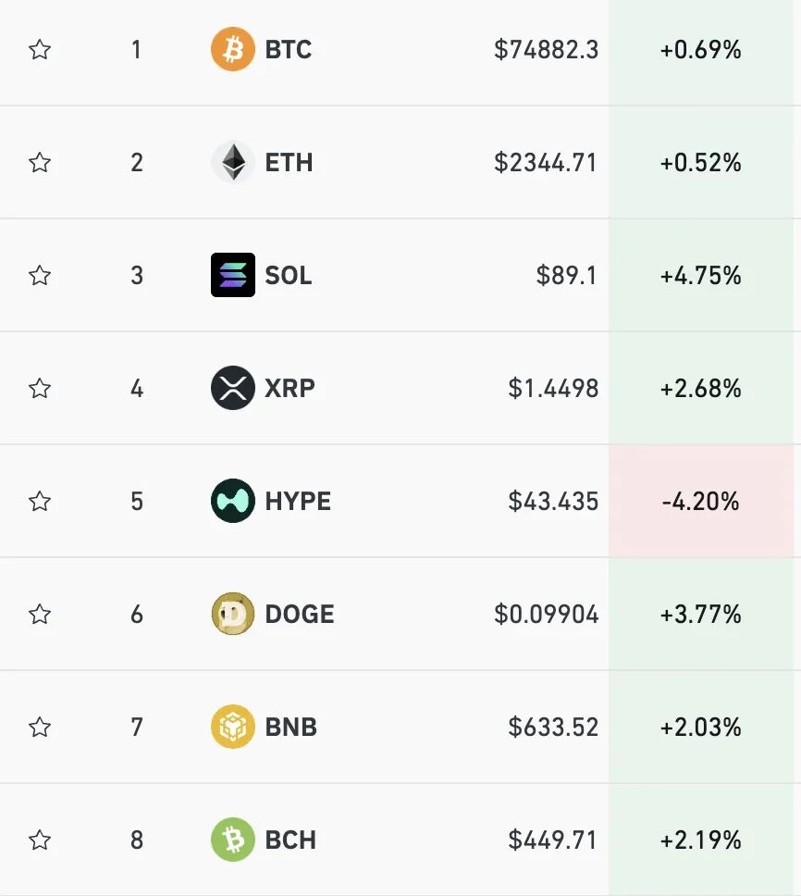Viewport: 801px width, 896px height.
Task: Mark BCH as a favorite
Action: click(x=39, y=840)
